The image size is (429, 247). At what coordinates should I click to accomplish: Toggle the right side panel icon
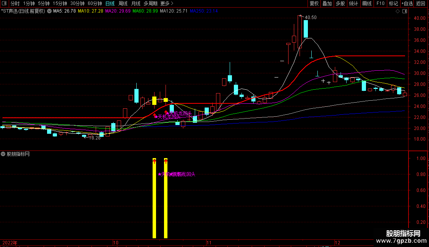tap(405, 11)
